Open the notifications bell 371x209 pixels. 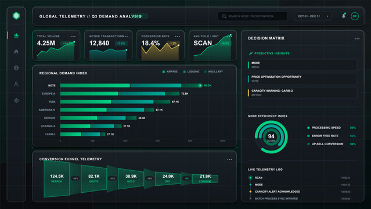[344, 16]
